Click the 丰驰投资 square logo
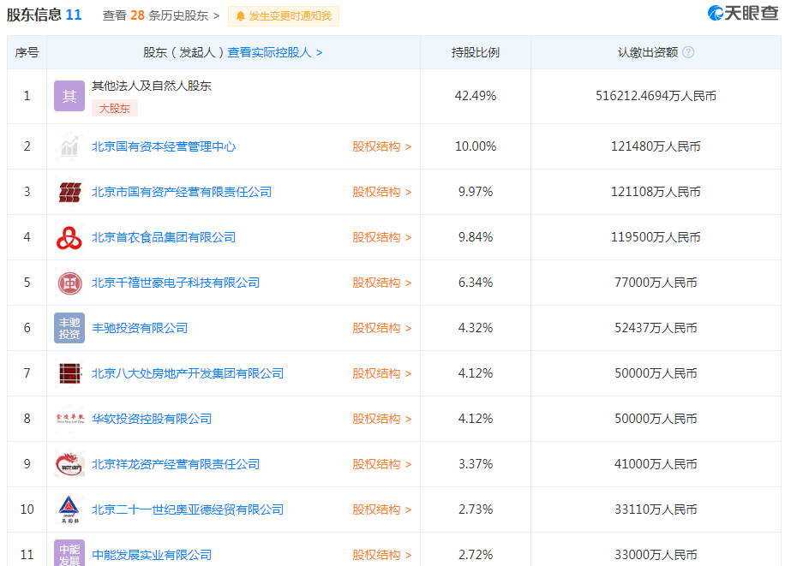The width and height of the screenshot is (791, 566). (69, 328)
